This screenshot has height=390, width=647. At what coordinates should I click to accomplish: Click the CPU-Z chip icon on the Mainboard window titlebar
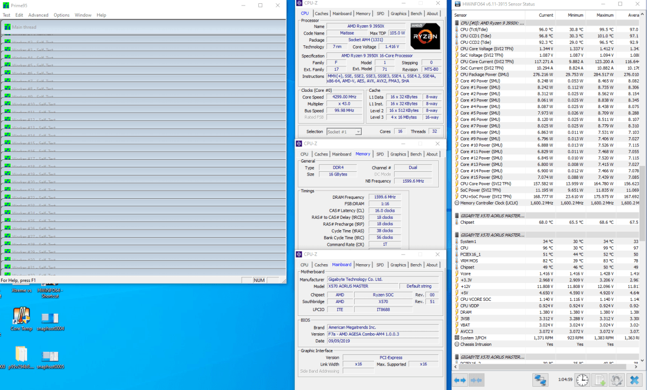coord(299,254)
